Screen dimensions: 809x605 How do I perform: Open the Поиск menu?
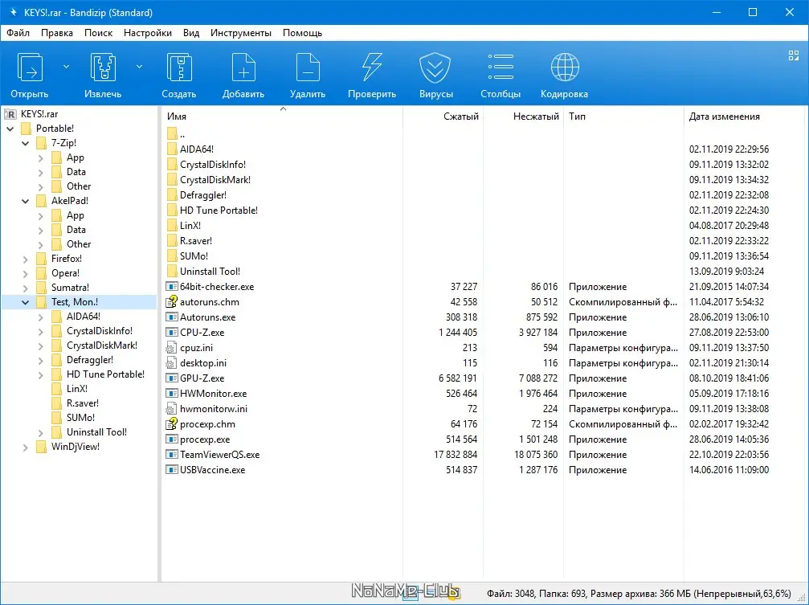tap(98, 32)
